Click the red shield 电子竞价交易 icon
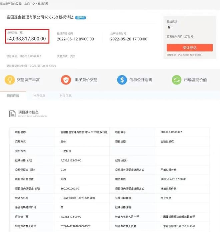220x232 pixels. pos(66,80)
